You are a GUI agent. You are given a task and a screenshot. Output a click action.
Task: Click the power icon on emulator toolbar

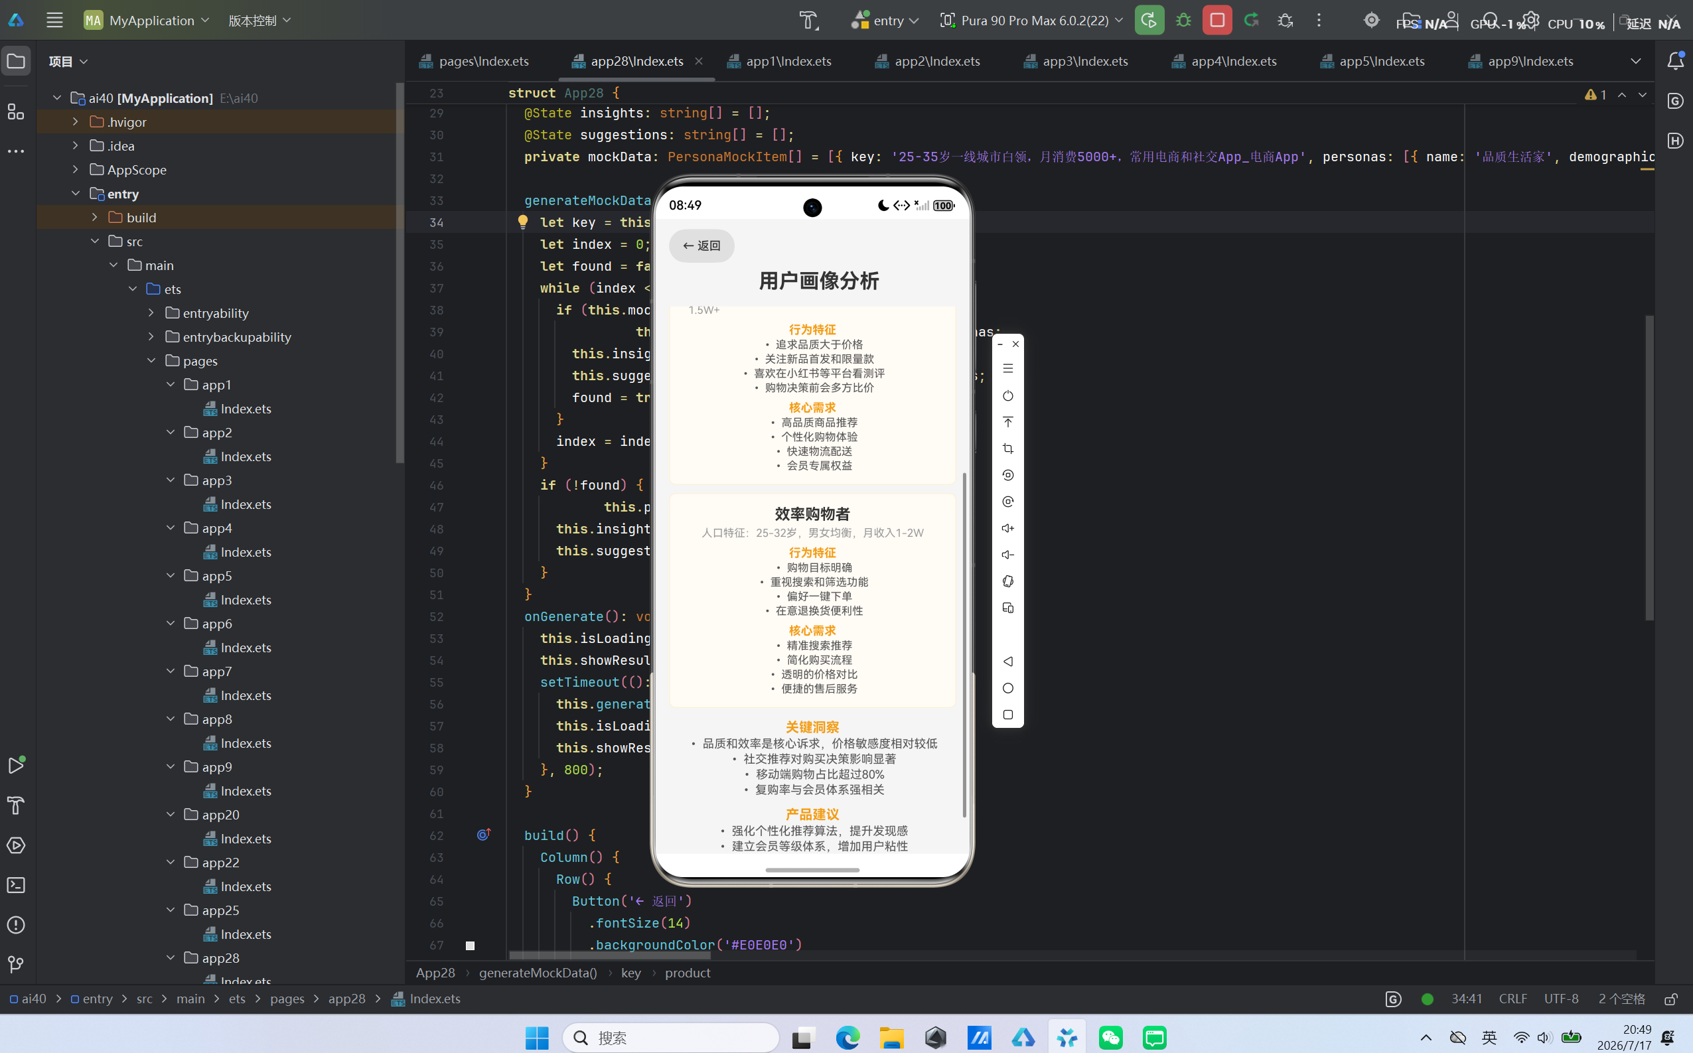[1007, 395]
